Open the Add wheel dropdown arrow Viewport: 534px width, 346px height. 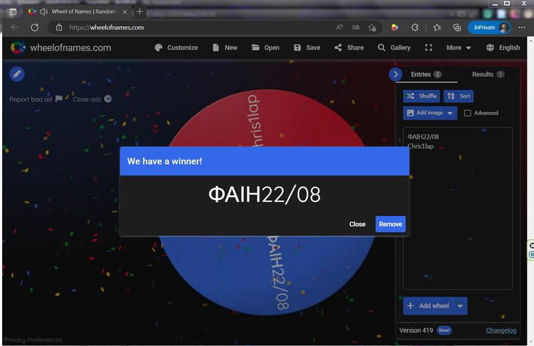(461, 305)
